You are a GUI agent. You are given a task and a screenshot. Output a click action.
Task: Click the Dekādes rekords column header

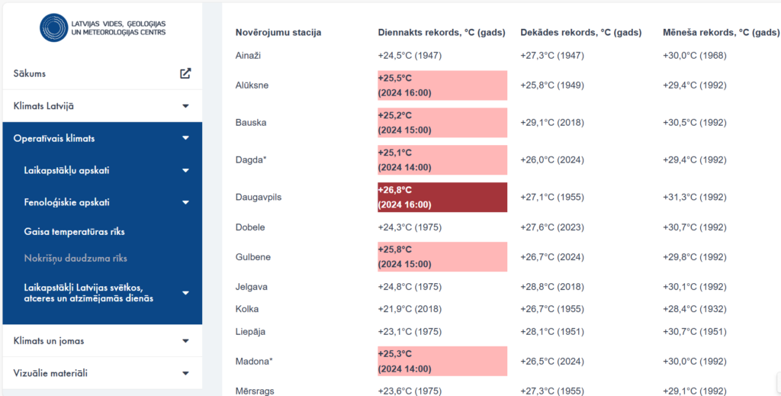[580, 33]
